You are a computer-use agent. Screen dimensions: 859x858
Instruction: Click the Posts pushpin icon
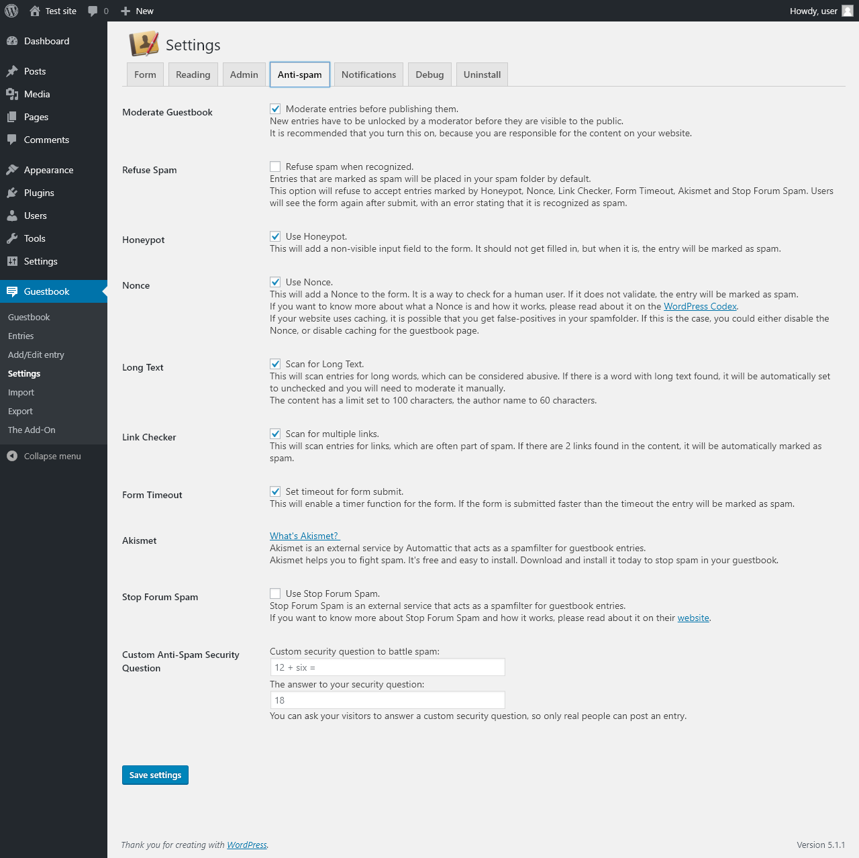pos(12,71)
